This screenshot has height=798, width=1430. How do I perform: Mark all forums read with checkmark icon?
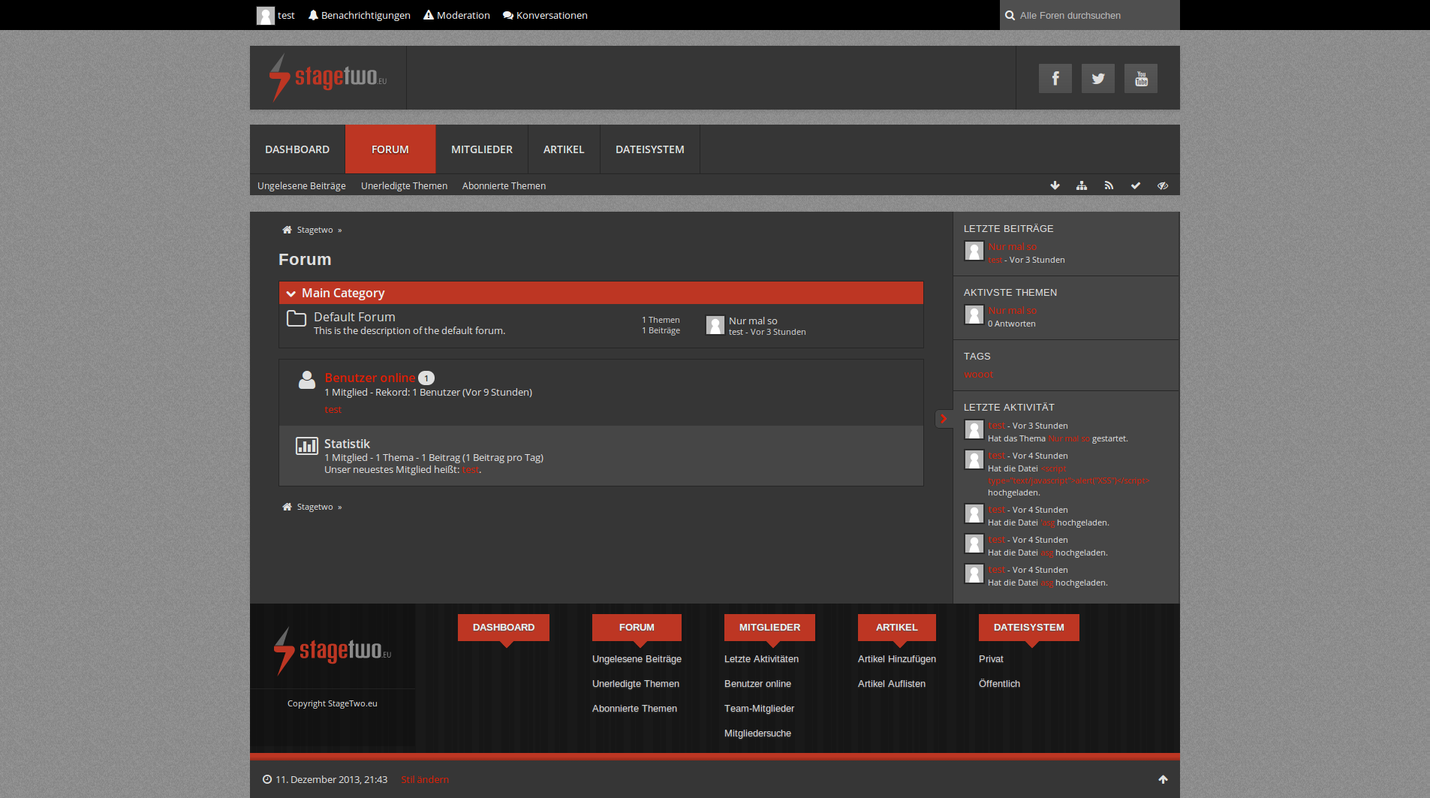click(x=1136, y=185)
